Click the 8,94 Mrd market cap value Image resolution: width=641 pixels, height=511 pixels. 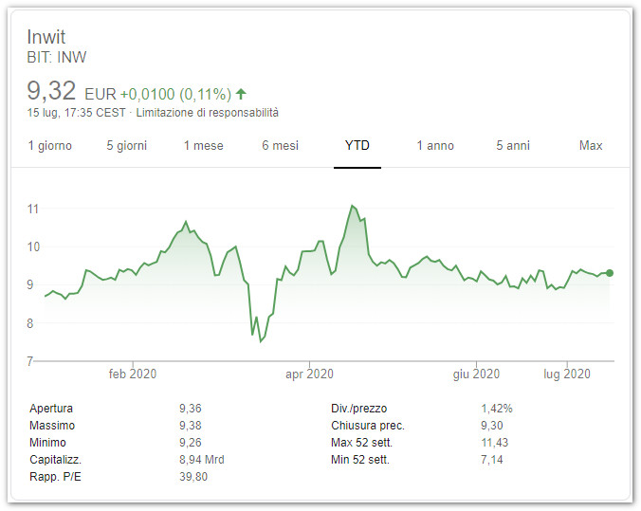coord(202,460)
